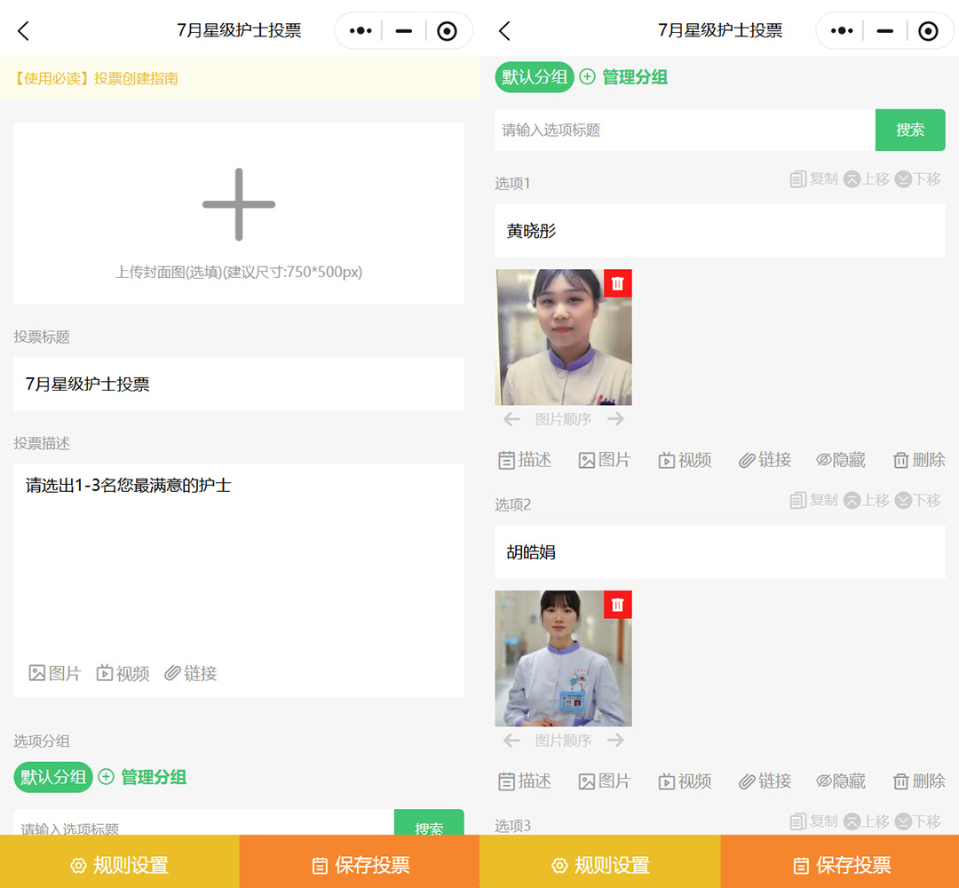Toggle 隐藏 for 选项2

(x=841, y=781)
